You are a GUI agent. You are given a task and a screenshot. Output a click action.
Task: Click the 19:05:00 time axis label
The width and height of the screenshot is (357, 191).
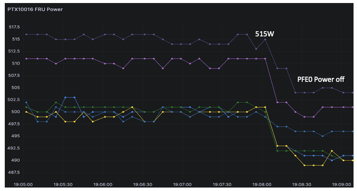point(23,185)
